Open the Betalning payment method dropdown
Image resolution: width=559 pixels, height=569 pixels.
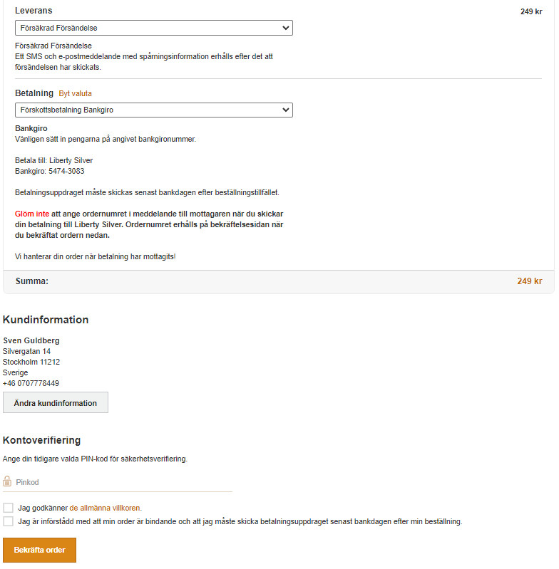click(x=153, y=110)
